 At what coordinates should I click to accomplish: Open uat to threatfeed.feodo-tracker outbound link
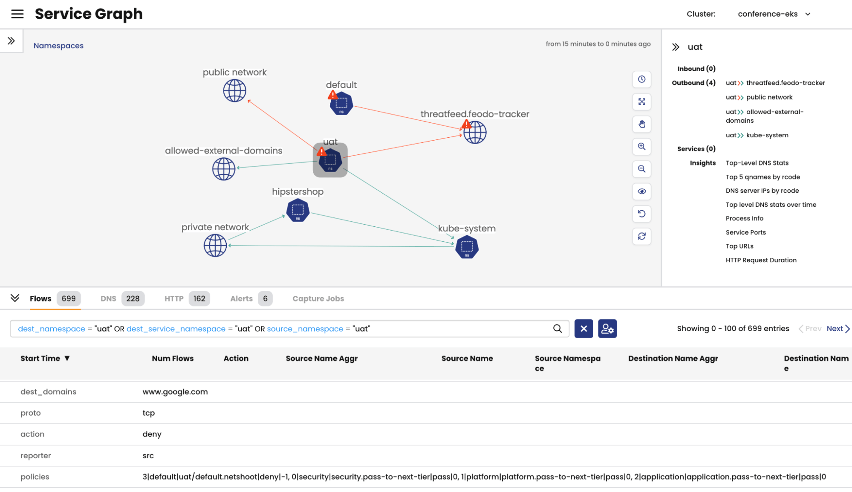coord(775,83)
